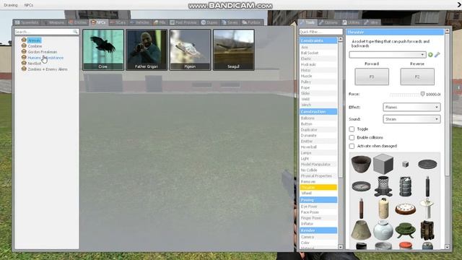Spawn the Pigeon NPC
Image resolution: width=462 pixels, height=260 pixels.
pyautogui.click(x=190, y=50)
